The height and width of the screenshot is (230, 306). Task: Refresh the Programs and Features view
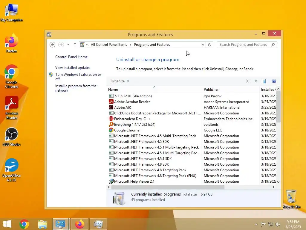209,45
